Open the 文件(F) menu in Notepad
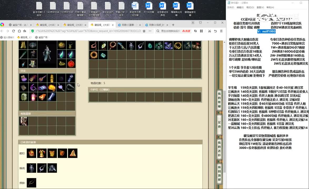Viewport: 309px width, 189px height. point(230,7)
